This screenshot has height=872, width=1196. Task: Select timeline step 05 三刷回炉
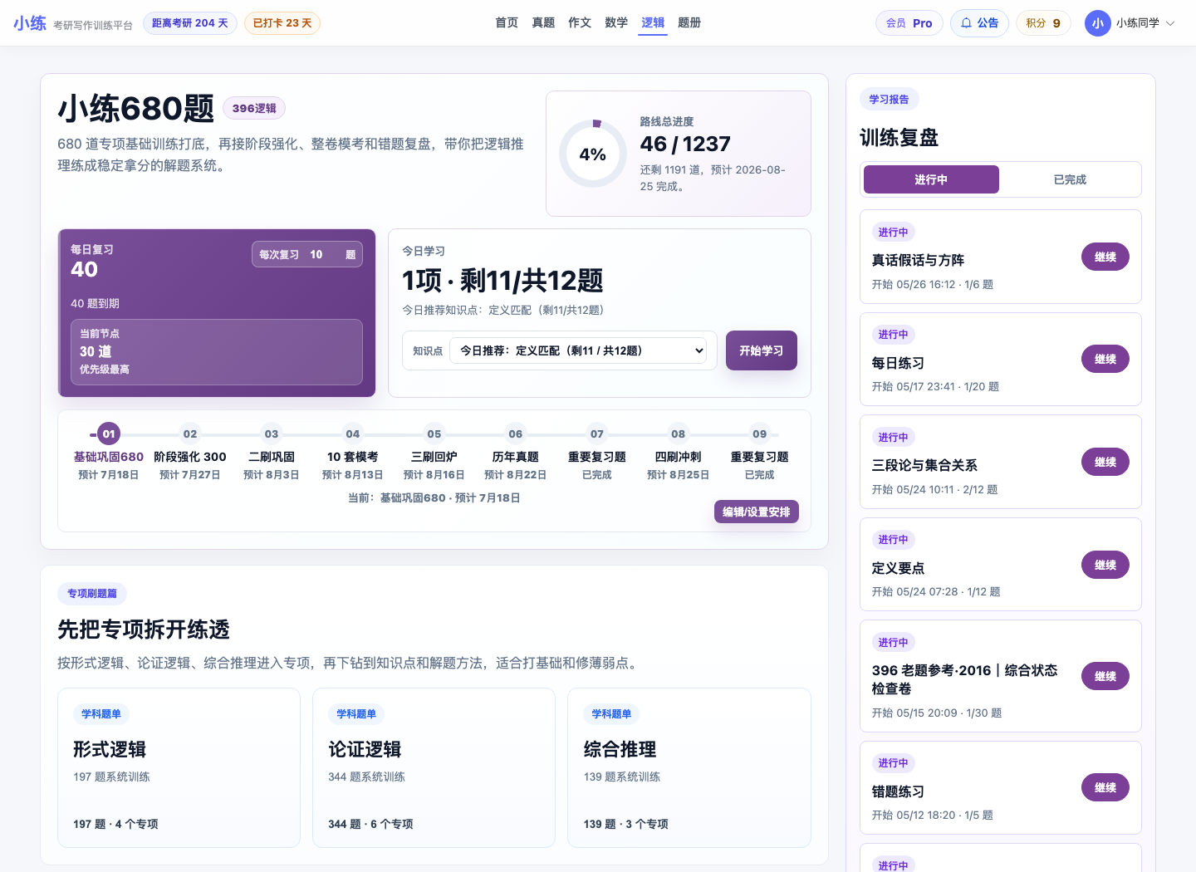434,453
